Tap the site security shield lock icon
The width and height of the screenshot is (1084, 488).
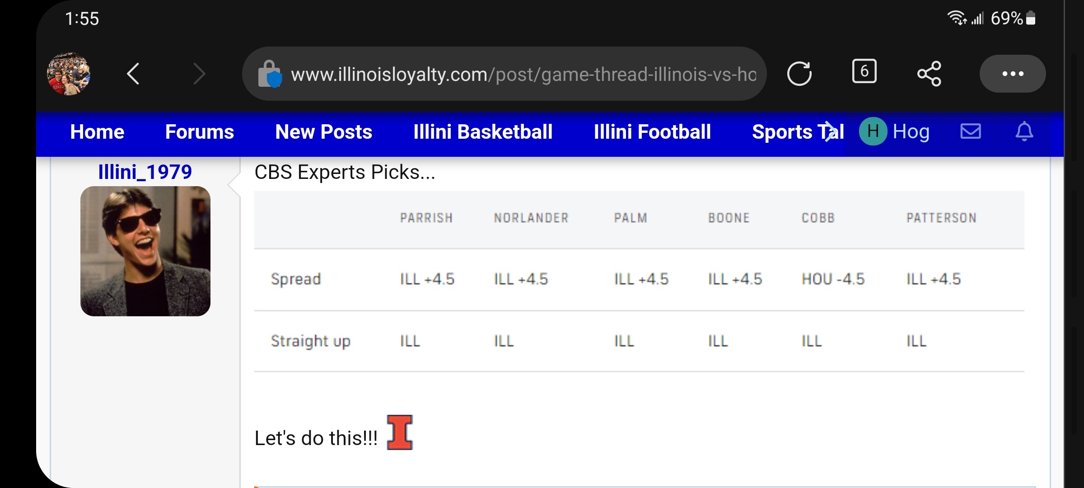coord(270,74)
